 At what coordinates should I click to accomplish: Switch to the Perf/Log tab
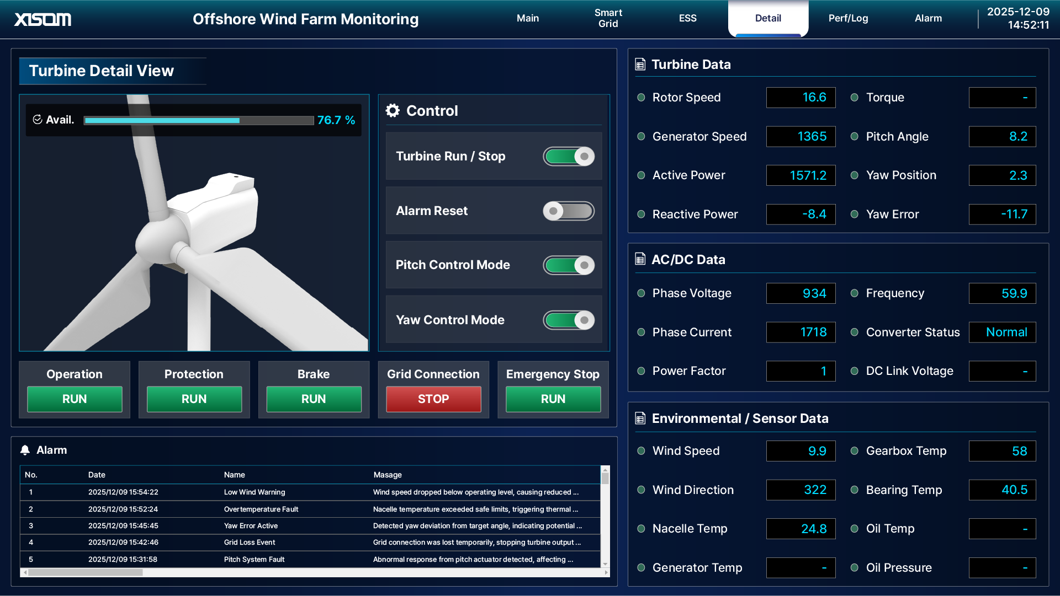(x=848, y=18)
